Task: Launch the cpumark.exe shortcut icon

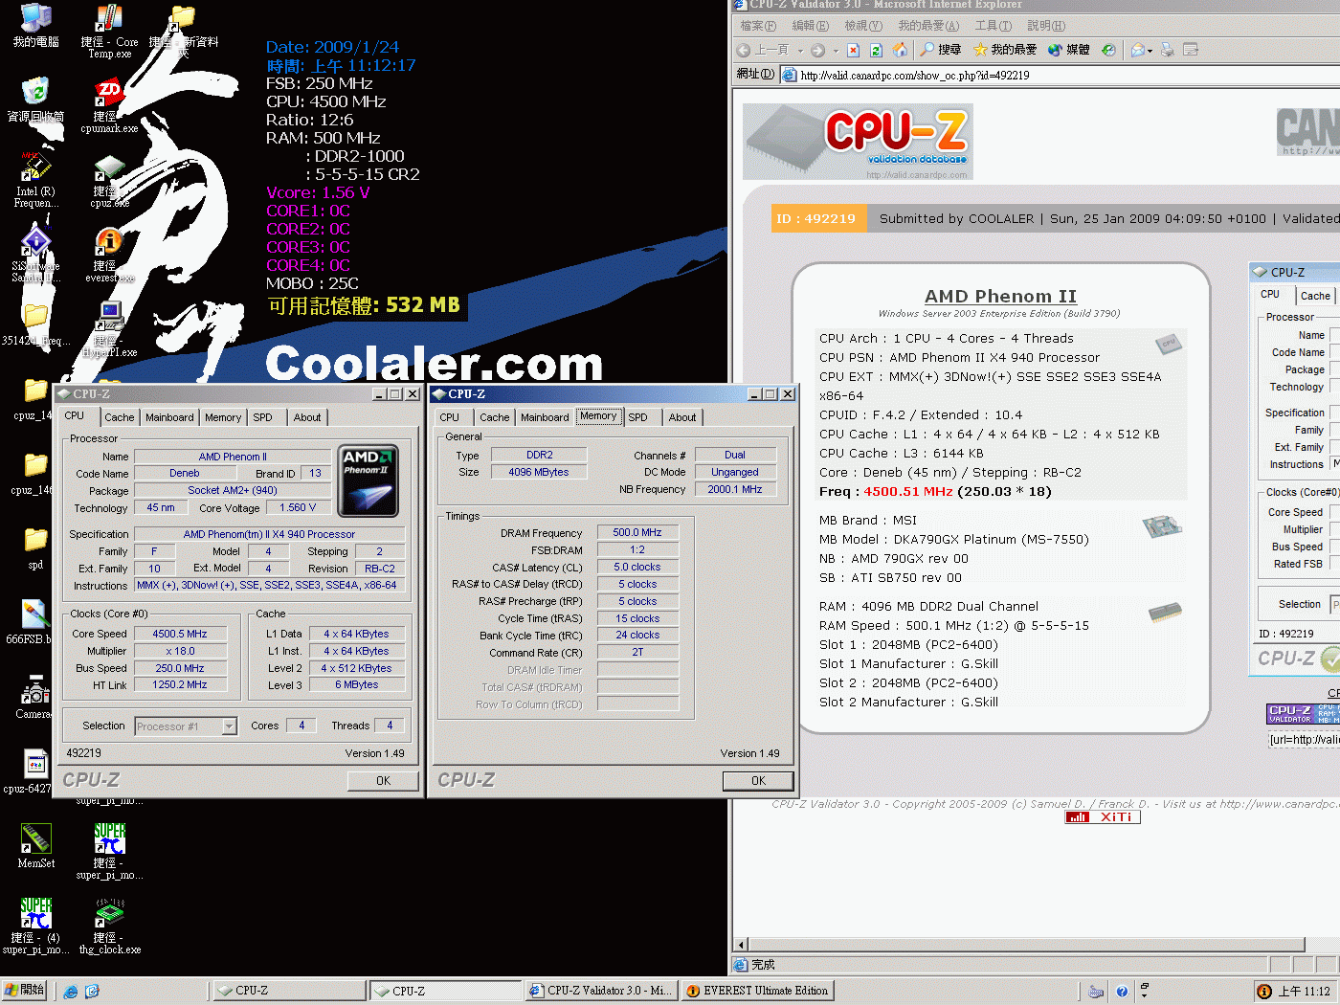Action: [x=109, y=105]
